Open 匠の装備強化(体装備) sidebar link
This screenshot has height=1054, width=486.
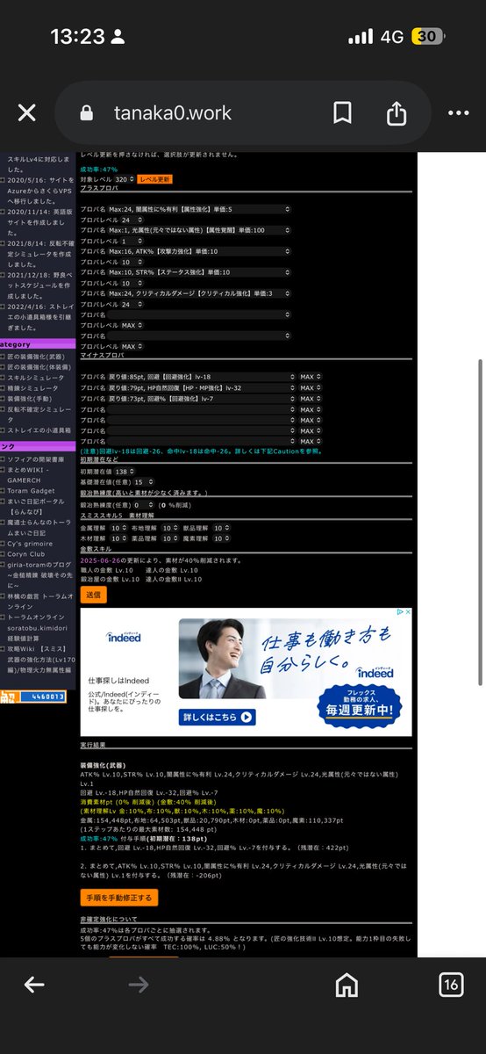point(39,365)
